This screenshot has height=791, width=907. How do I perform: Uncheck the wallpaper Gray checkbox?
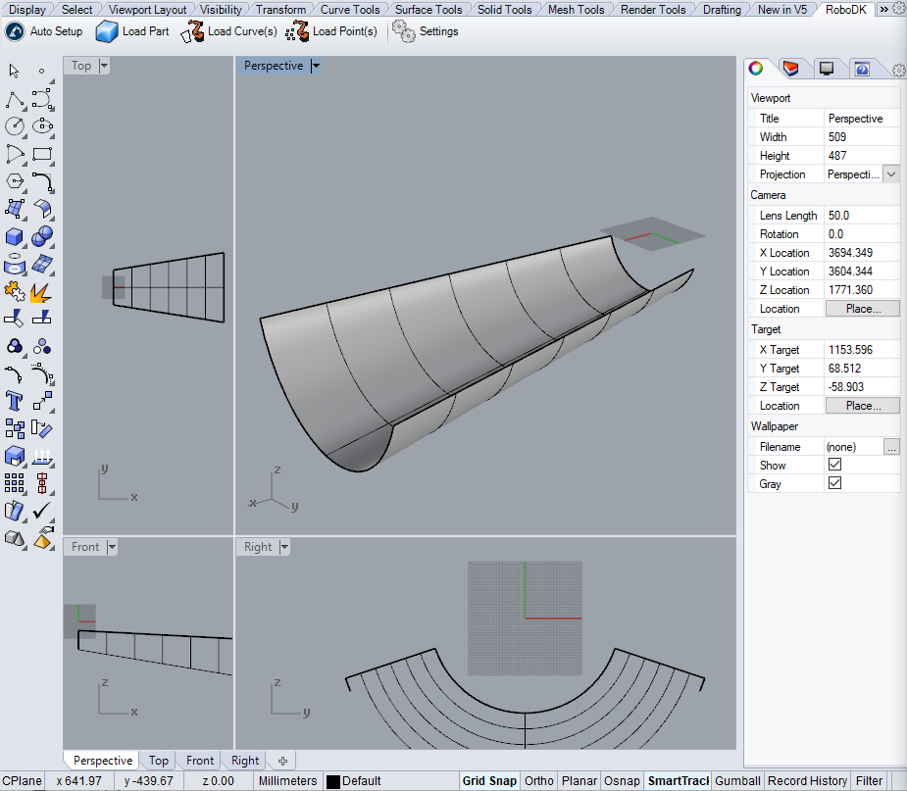[835, 483]
